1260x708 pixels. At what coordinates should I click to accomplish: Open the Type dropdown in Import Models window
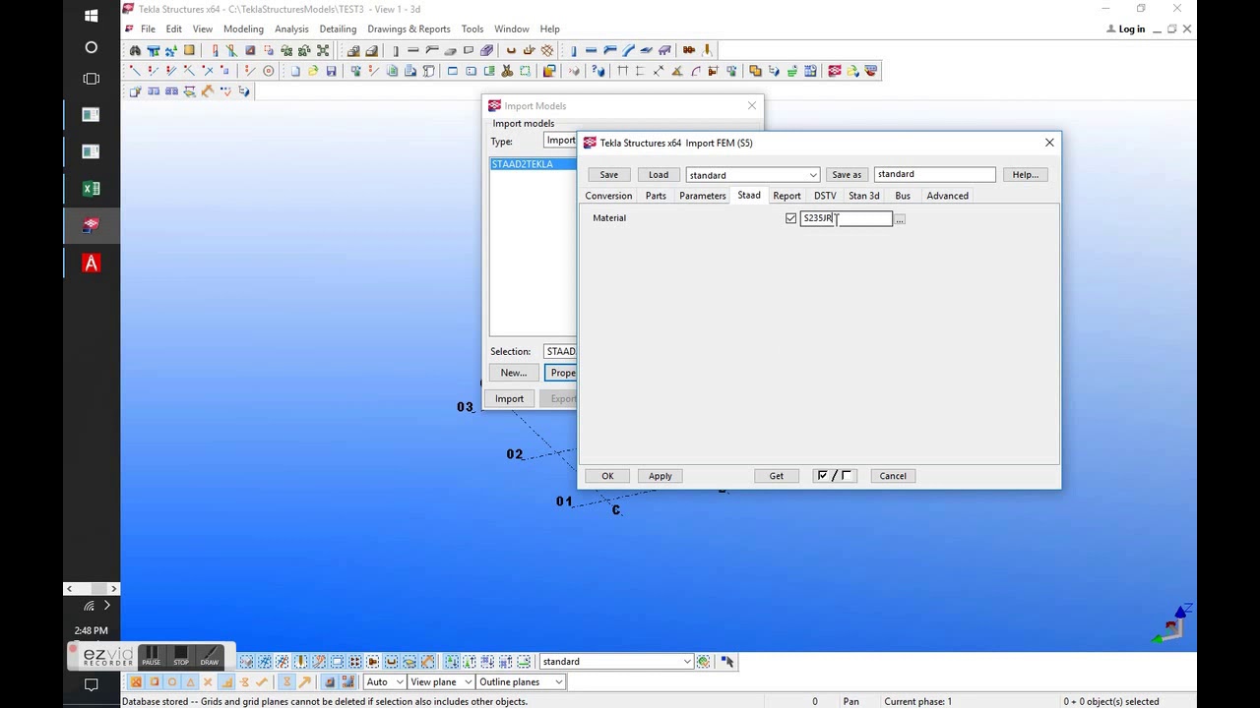coord(560,141)
